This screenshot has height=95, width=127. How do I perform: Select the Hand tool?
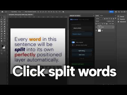[2, 41]
